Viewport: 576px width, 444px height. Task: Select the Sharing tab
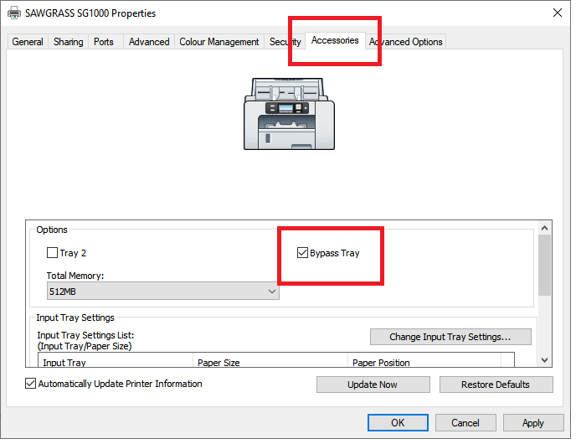(68, 42)
